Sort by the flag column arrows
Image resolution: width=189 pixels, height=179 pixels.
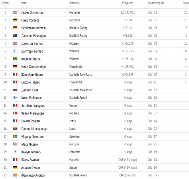[x=15, y=7]
